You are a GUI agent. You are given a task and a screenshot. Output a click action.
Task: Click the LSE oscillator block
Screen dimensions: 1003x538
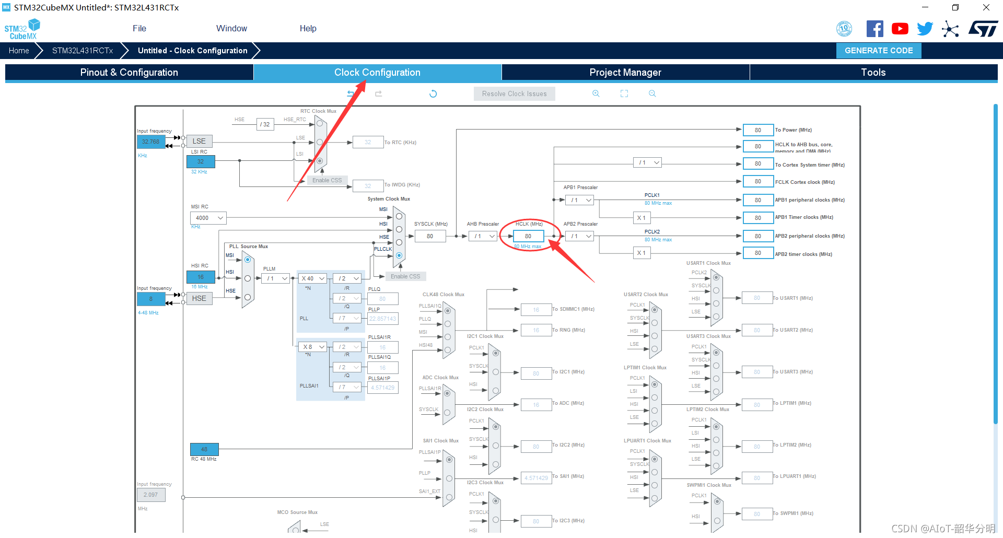[199, 141]
